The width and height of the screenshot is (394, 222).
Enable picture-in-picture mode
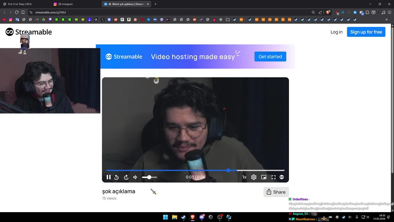tap(264, 177)
